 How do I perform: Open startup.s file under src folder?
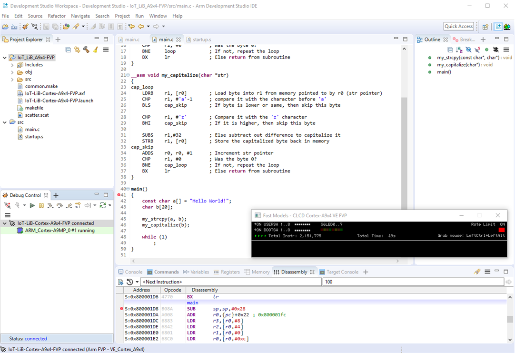pyautogui.click(x=34, y=137)
